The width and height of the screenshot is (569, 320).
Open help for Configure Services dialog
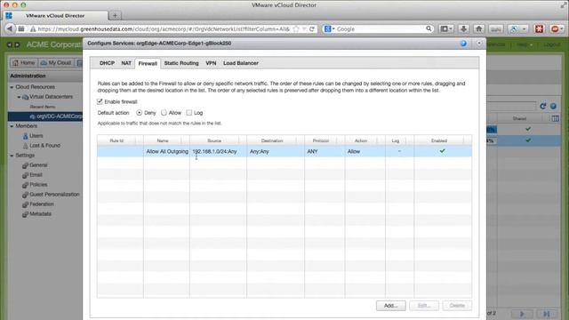463,44
